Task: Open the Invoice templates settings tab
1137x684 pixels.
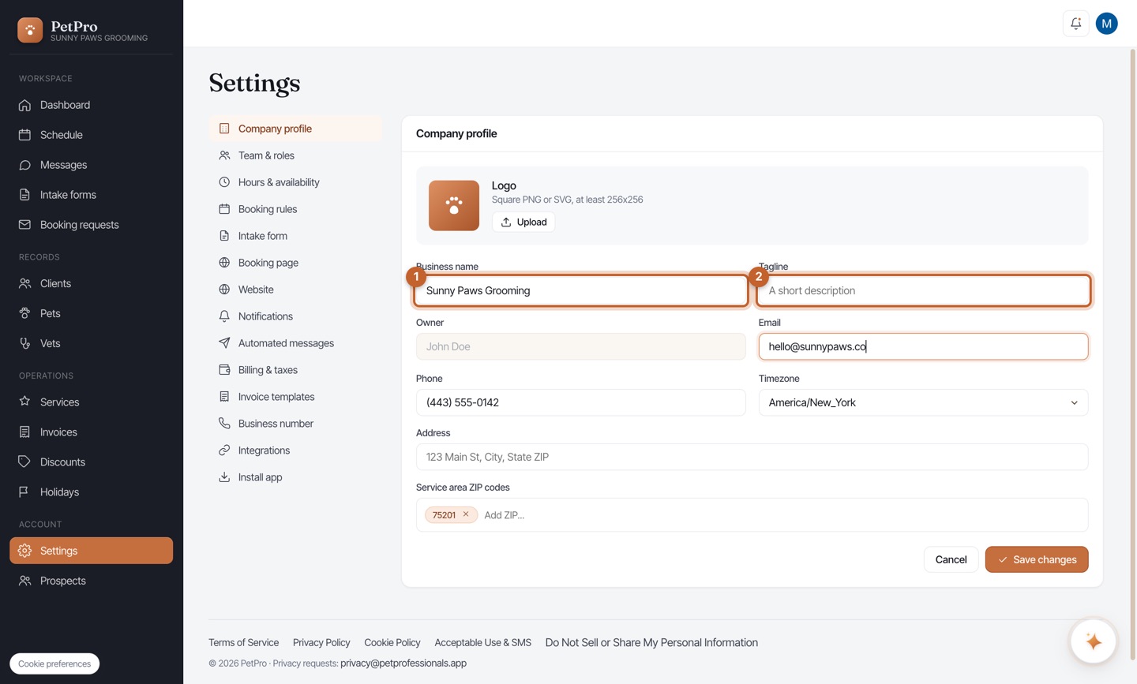Action: [295, 397]
